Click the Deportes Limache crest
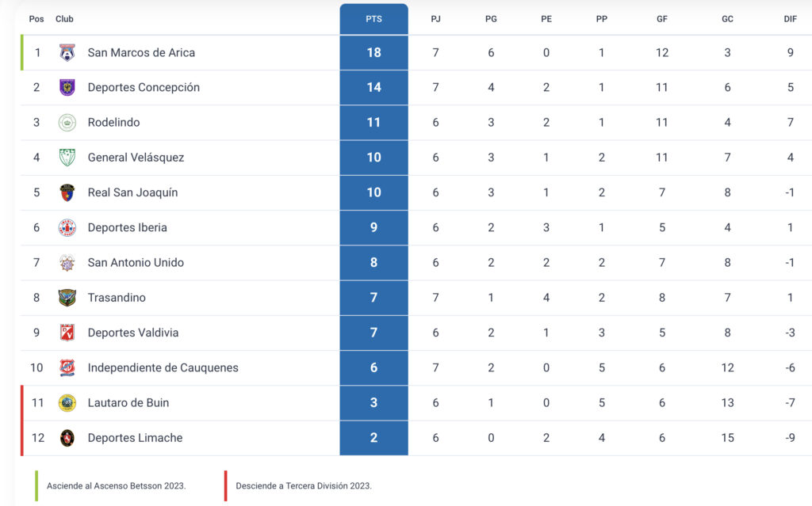Image resolution: width=812 pixels, height=506 pixels. pos(67,438)
